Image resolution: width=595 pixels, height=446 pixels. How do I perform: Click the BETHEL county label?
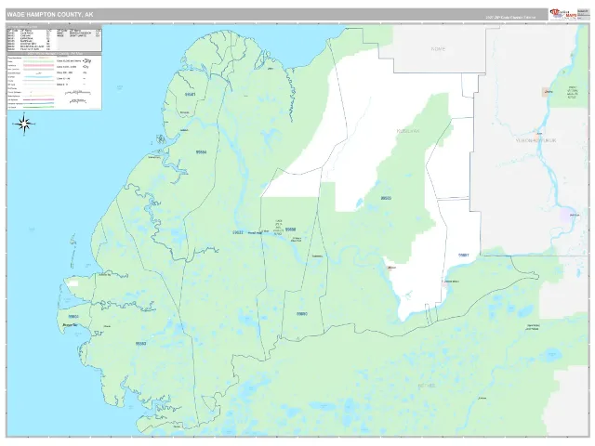[x=427, y=386]
